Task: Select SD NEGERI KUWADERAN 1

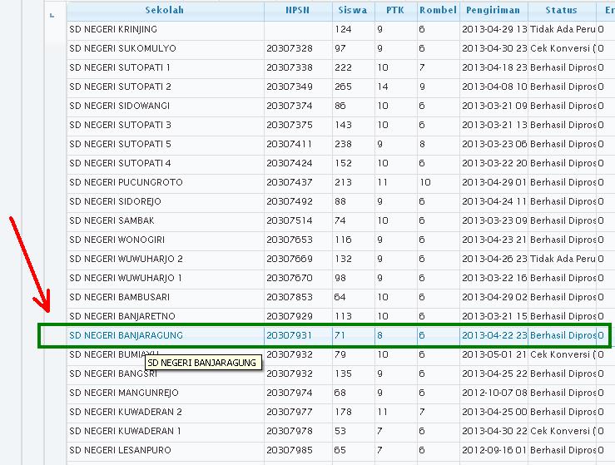Action: 126,432
